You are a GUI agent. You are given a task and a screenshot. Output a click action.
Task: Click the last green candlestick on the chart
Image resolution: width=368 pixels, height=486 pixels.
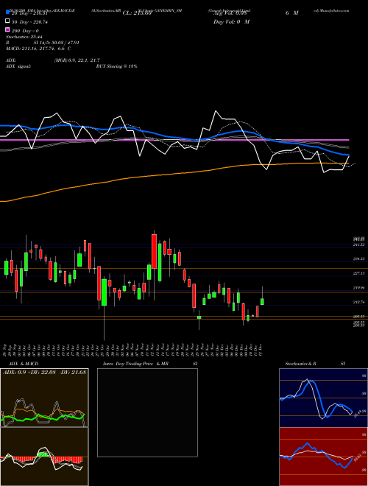tap(262, 302)
